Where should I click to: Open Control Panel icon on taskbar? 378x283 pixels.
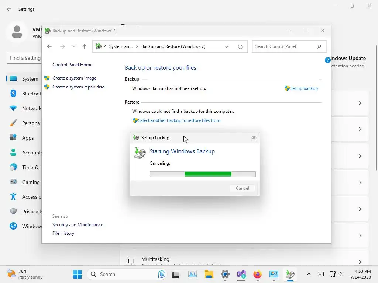(x=274, y=274)
